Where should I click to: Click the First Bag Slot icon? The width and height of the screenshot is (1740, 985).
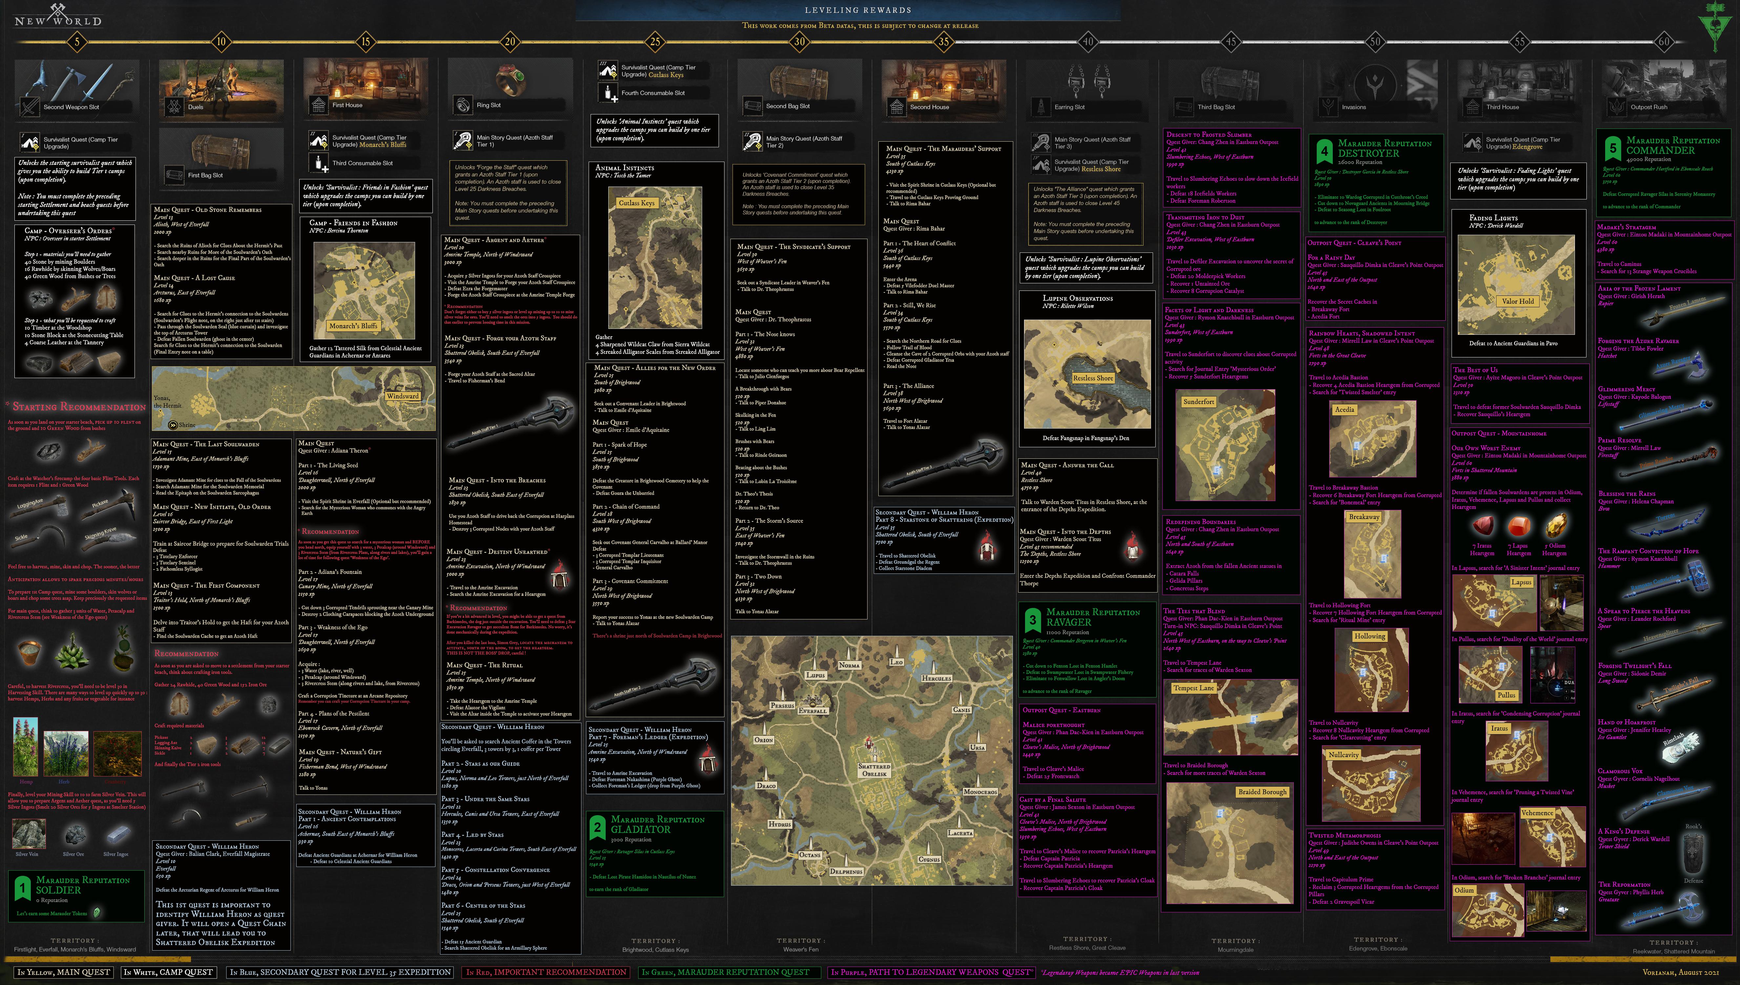pyautogui.click(x=175, y=175)
